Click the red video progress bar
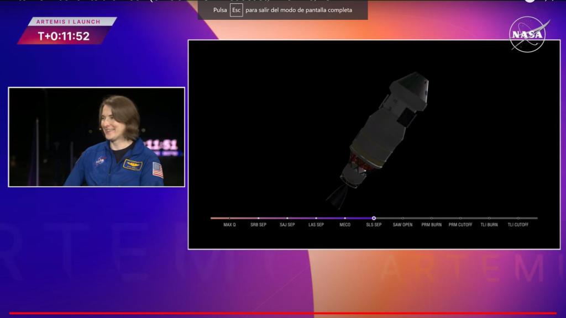Image resolution: width=566 pixels, height=318 pixels. point(283,314)
